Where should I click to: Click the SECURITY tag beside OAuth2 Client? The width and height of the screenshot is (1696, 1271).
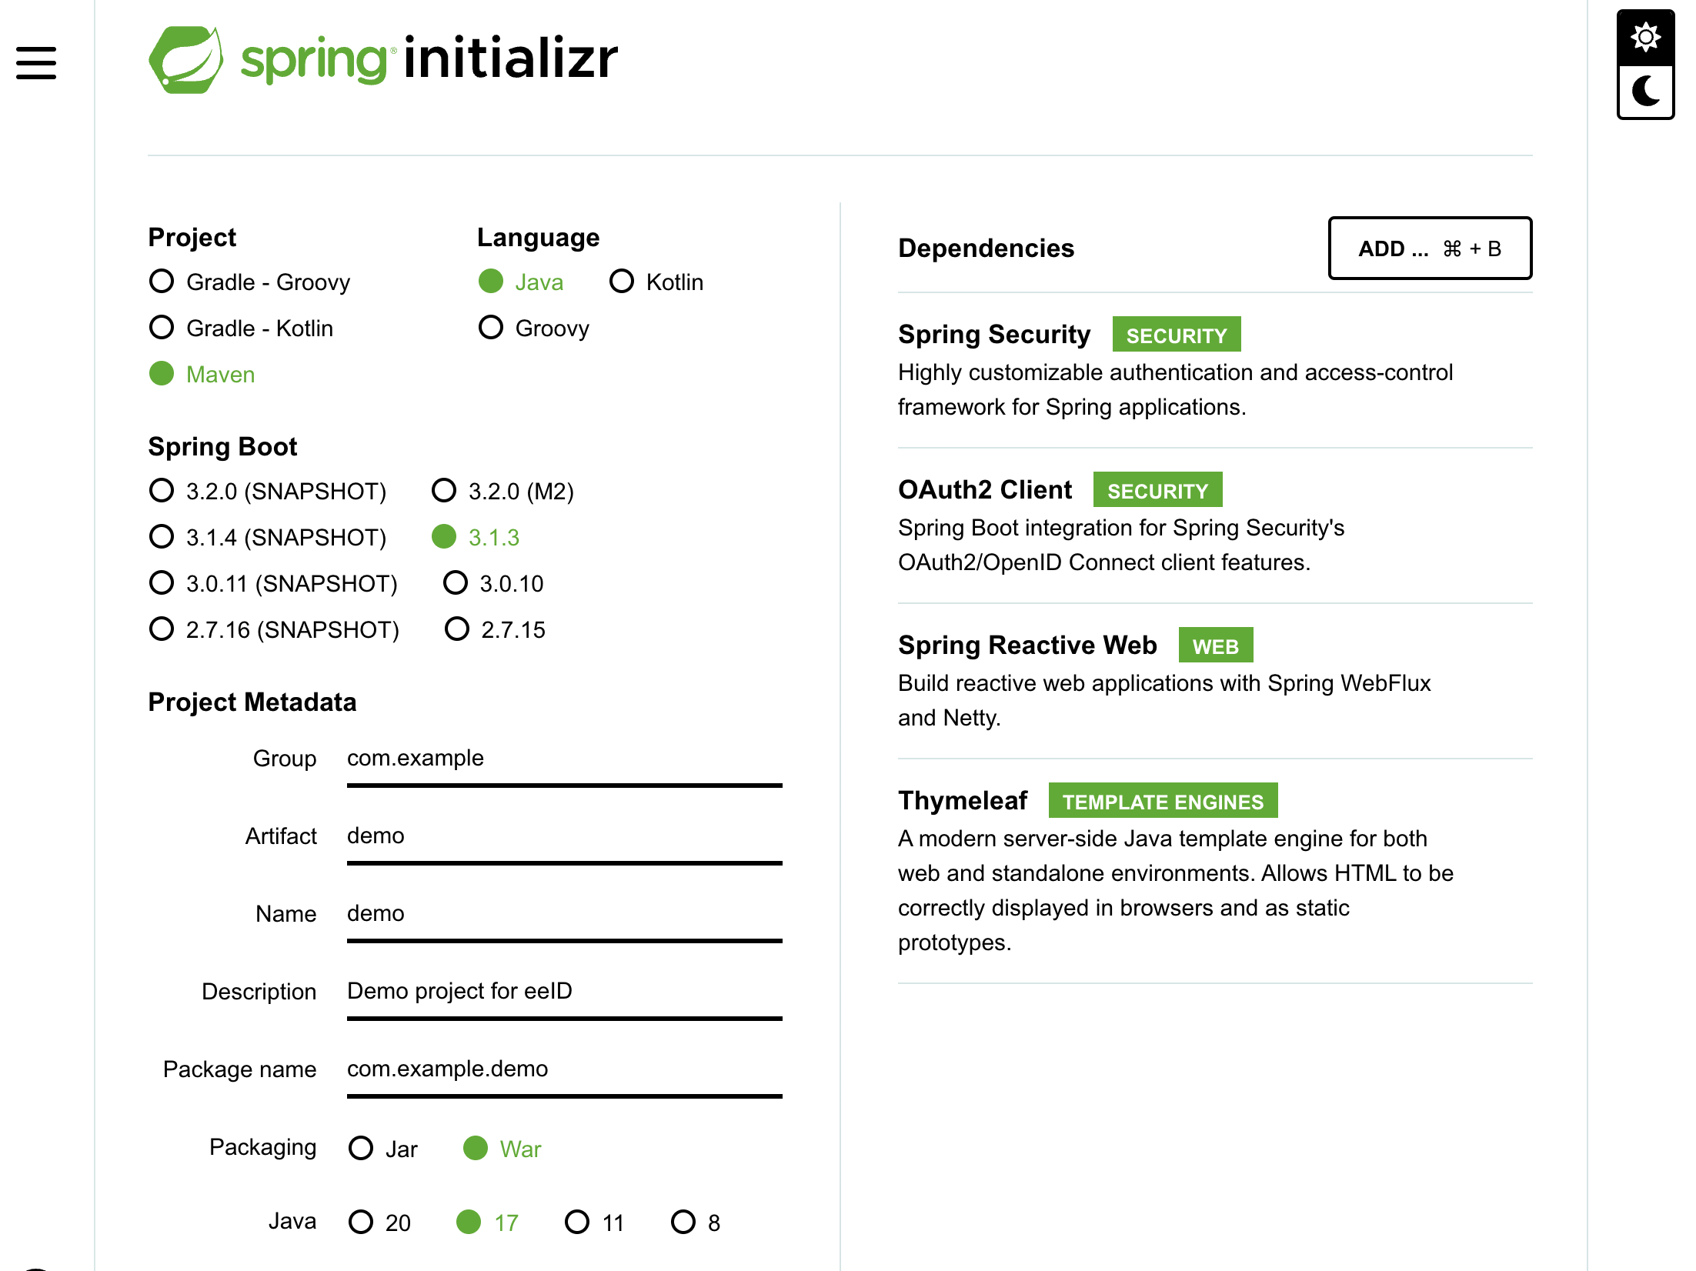tap(1157, 490)
